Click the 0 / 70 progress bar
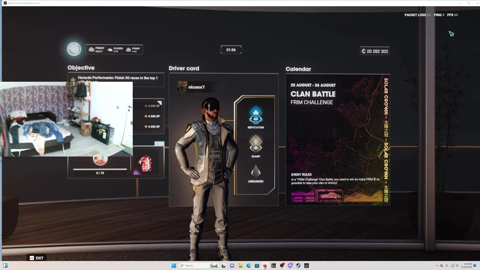Screen dimensions: 480x270 (x=100, y=169)
